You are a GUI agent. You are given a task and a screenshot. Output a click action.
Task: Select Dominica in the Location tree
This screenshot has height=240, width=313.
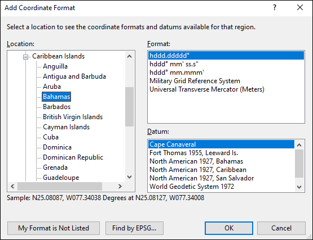click(57, 147)
